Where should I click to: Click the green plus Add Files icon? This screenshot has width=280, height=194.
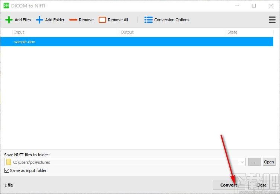point(9,20)
